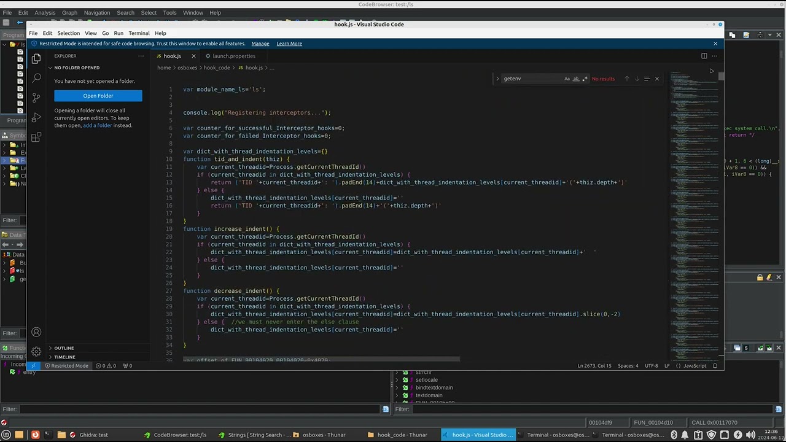This screenshot has width=786, height=442.
Task: Select UTF-8 encoding in status bar
Action: (652, 366)
